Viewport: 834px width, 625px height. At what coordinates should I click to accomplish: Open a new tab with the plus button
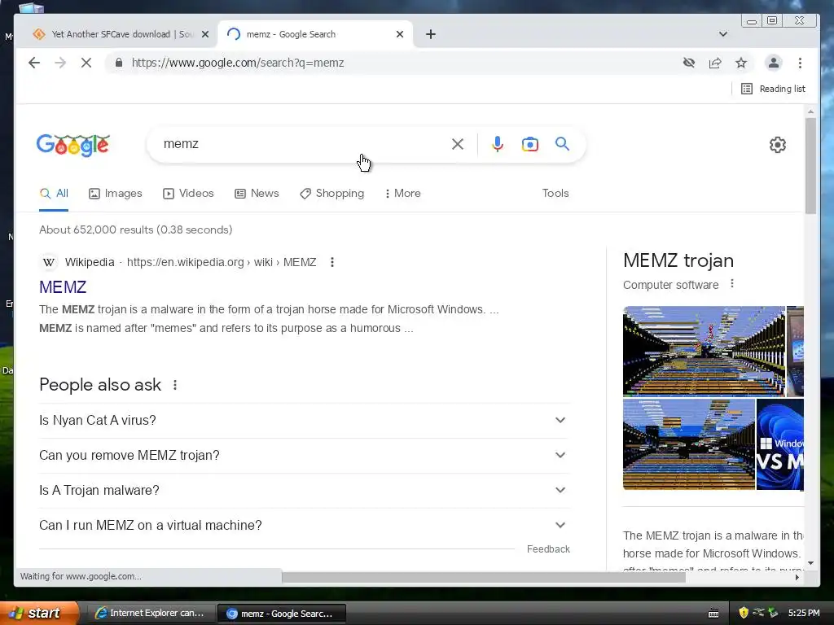pos(431,34)
